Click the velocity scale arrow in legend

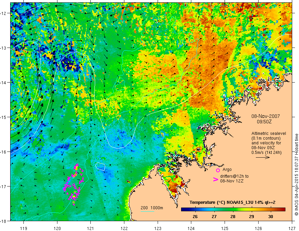tap(263, 157)
